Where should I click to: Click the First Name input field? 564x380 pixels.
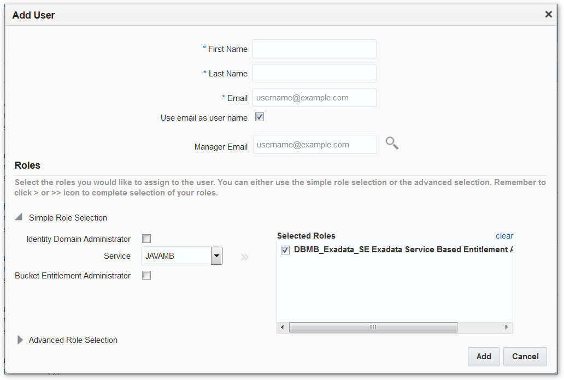click(314, 49)
